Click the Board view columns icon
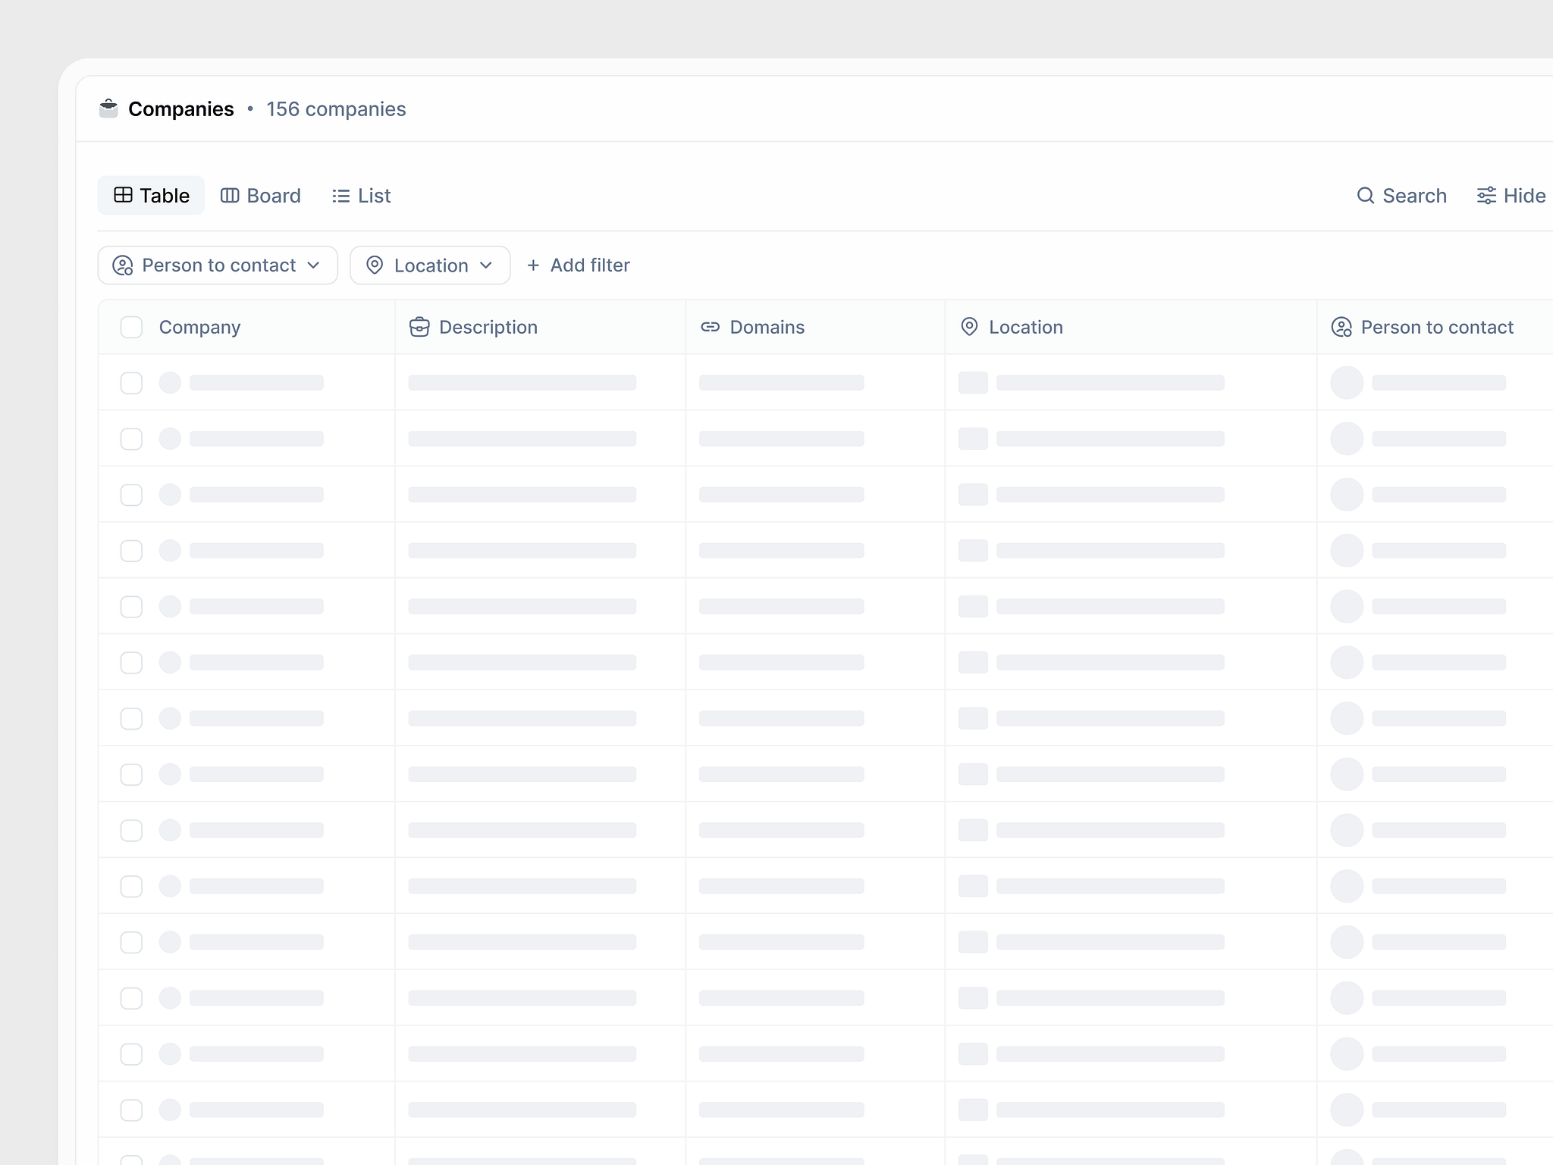Viewport: 1553px width, 1165px height. (x=230, y=195)
